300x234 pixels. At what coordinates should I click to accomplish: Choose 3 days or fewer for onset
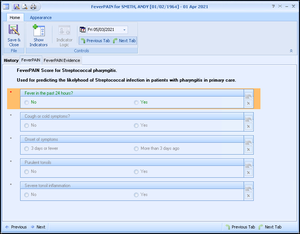coord(26,149)
